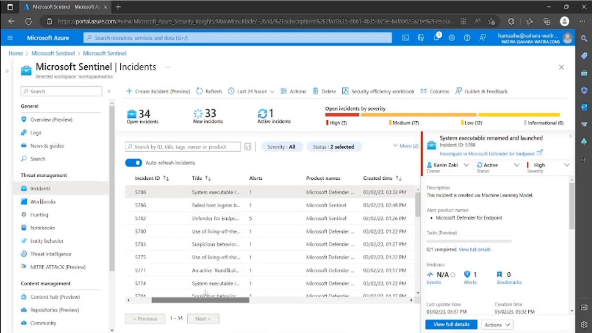Click the incident table horizontal scrollbar
592x333 pixels.
coord(200,300)
